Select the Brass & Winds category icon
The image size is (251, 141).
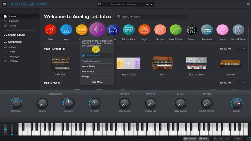point(176,30)
